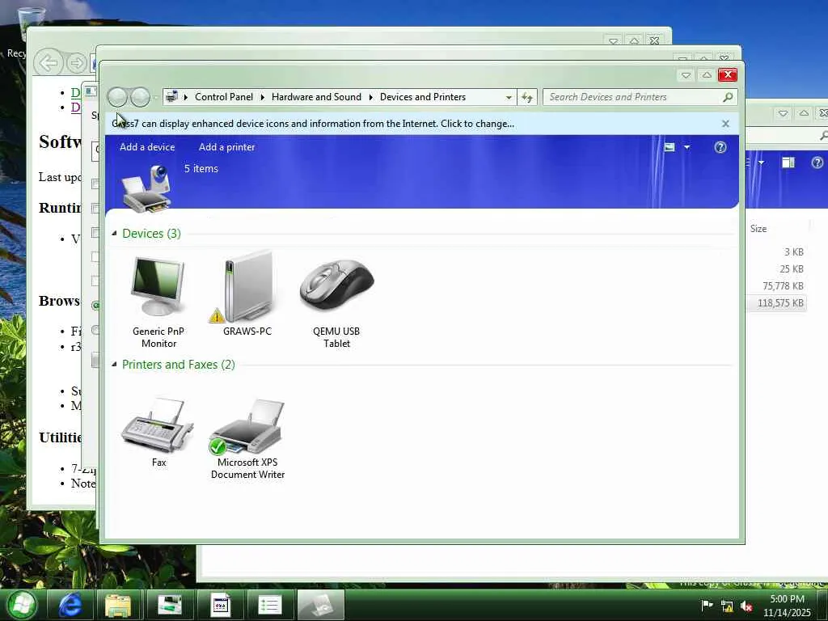The image size is (828, 621).
Task: Click the magnifier icon in Search Devices and Printers
Action: tap(728, 97)
